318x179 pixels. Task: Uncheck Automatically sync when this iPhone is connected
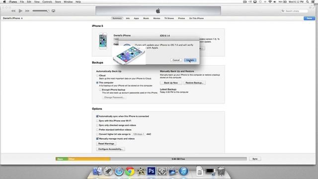click(97, 116)
